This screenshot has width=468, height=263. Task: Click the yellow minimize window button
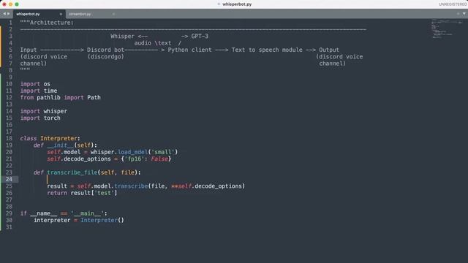10,4
